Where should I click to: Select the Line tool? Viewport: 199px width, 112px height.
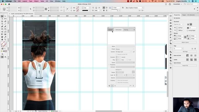coord(5,24)
